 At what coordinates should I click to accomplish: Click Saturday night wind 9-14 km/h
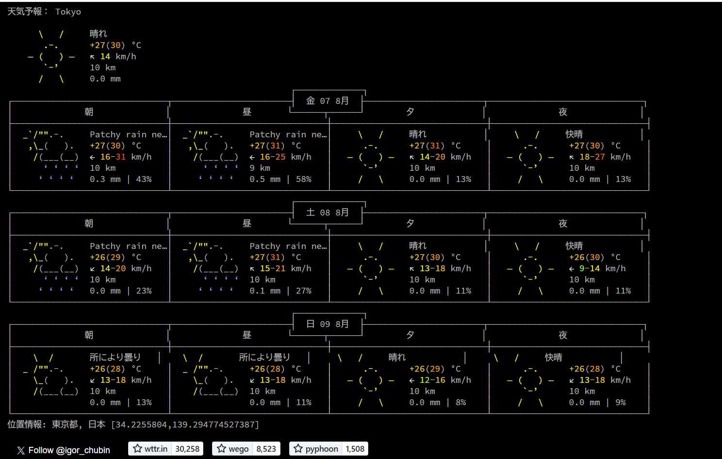point(597,268)
